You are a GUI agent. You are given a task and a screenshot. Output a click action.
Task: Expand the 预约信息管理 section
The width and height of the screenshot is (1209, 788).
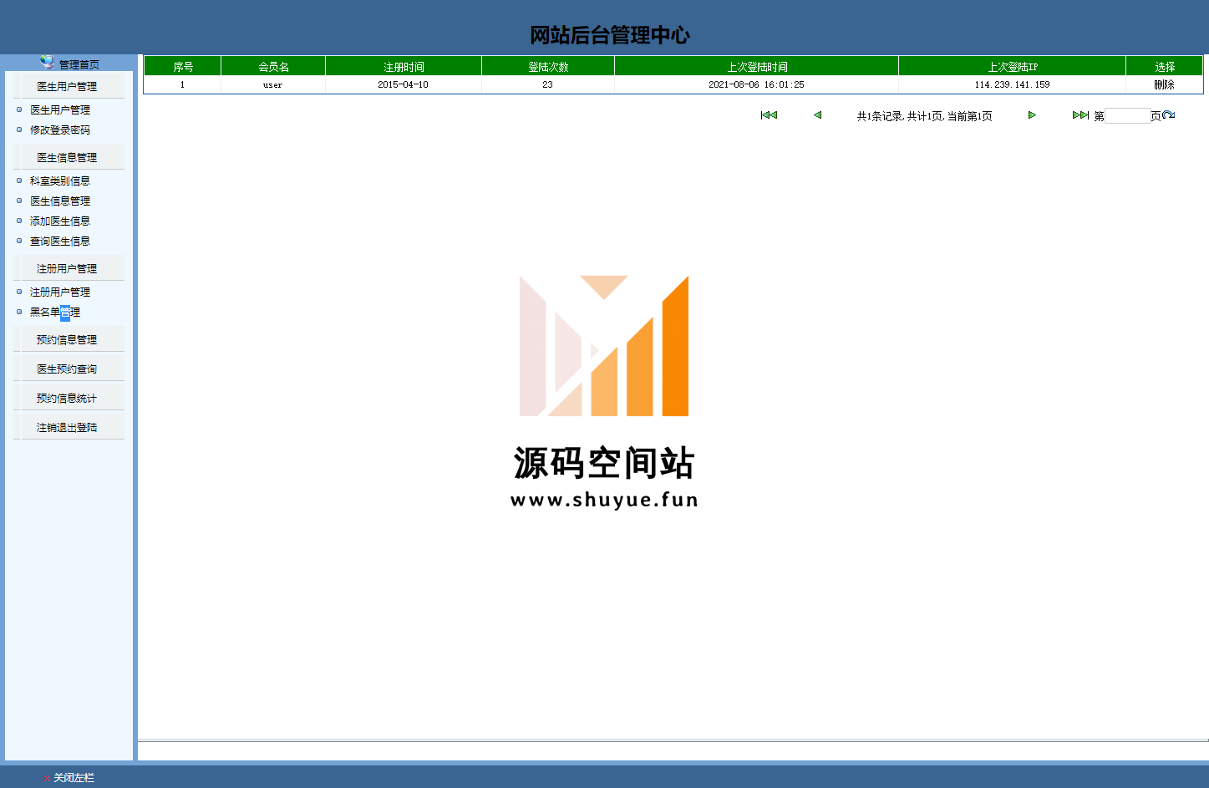(x=67, y=339)
